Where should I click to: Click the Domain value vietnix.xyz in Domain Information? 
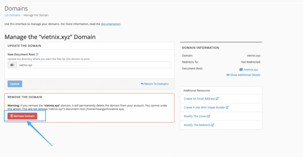(x=254, y=56)
